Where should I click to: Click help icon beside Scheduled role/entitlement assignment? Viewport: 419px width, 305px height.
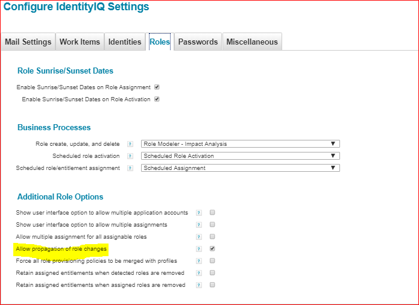[x=130, y=168]
